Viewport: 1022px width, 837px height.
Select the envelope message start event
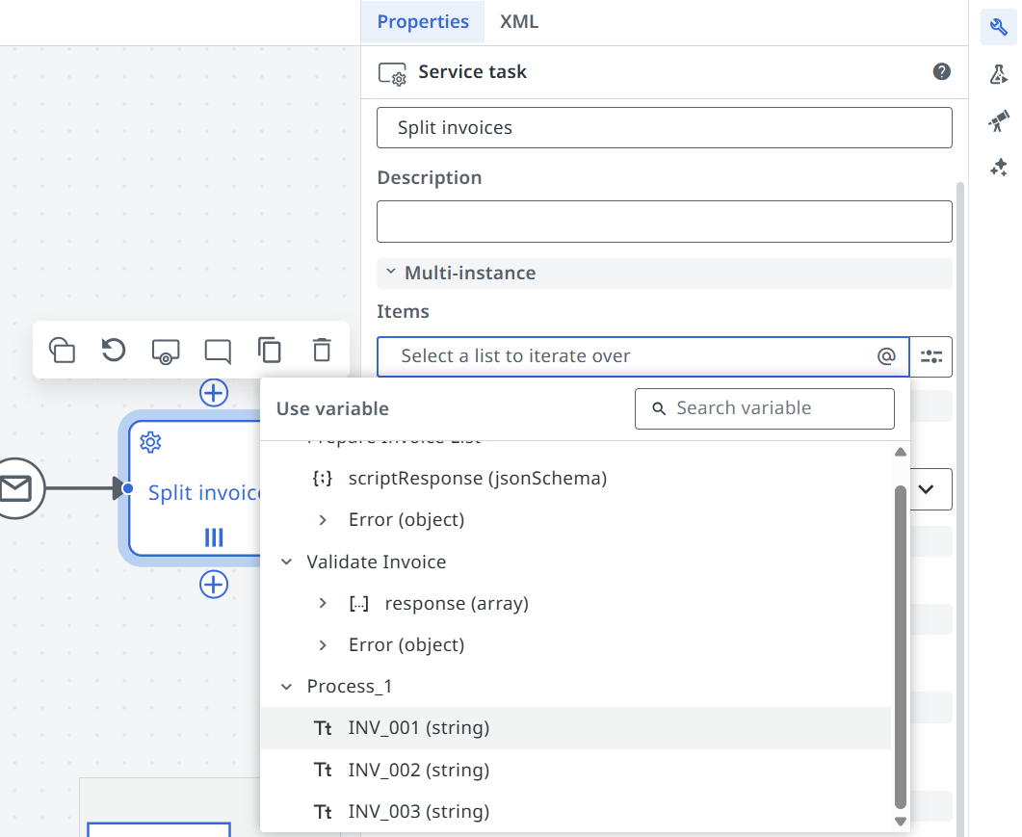[x=15, y=488]
